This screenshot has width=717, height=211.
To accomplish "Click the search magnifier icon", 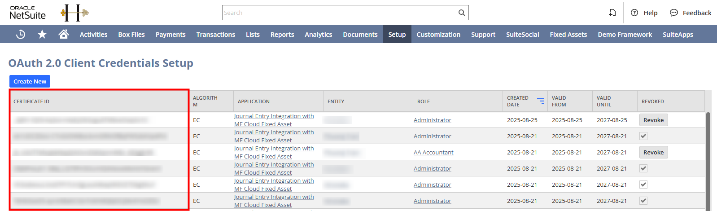I will 462,13.
